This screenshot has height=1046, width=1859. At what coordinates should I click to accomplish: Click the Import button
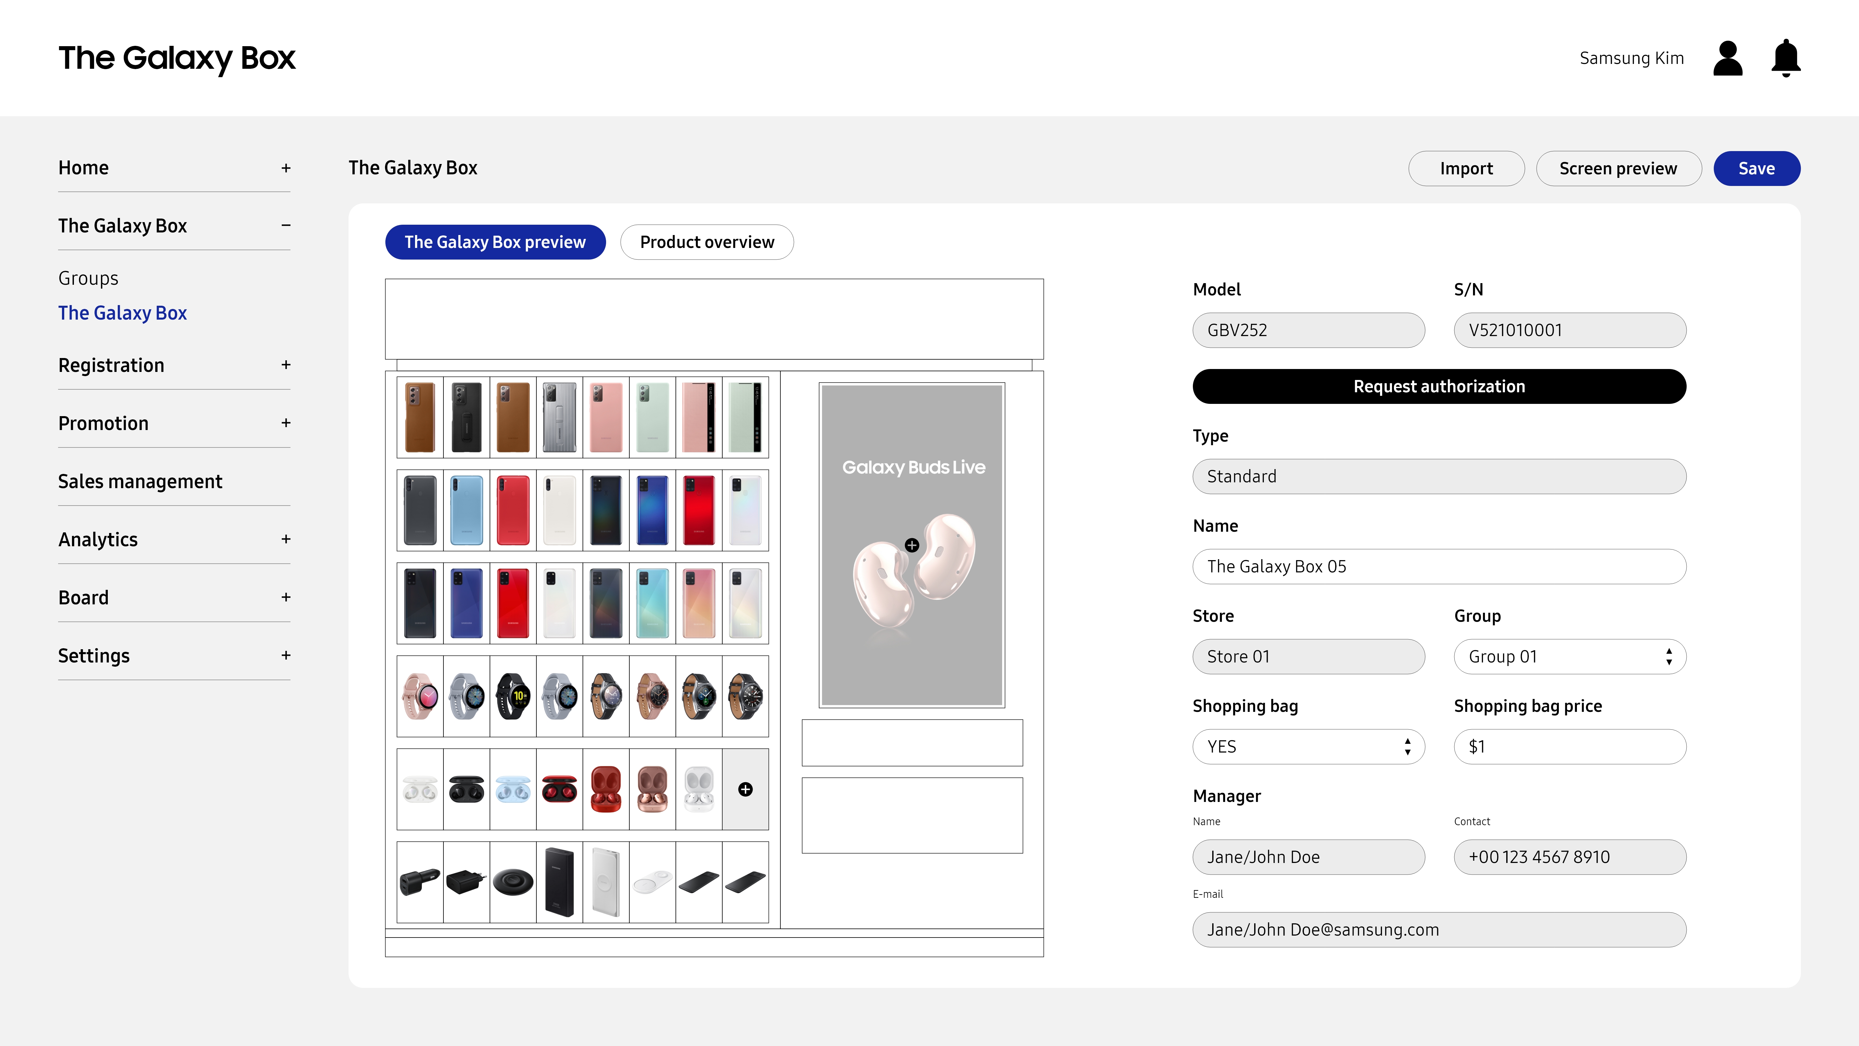pyautogui.click(x=1467, y=168)
